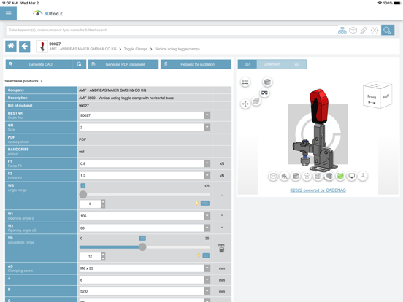Click the battery indicator in status bar

397,3
